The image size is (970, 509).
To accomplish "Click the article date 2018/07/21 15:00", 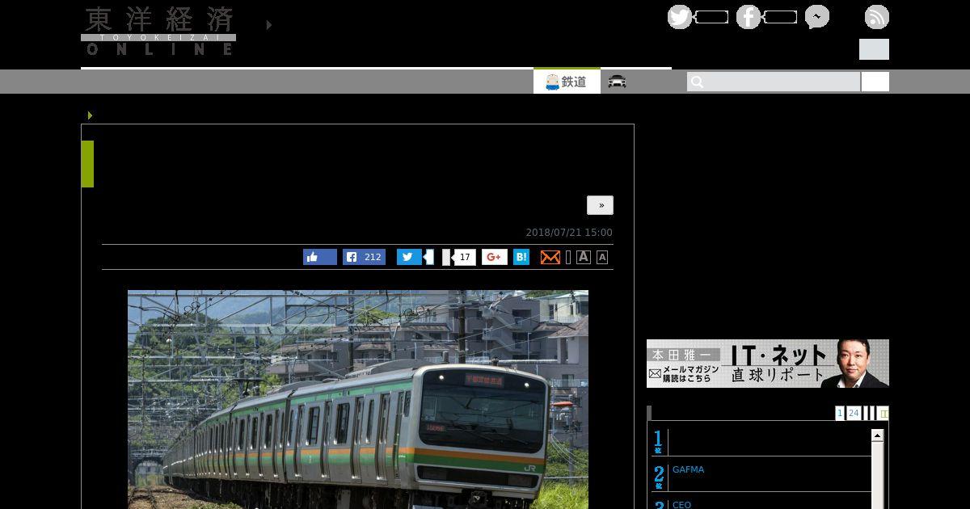I will pyautogui.click(x=569, y=233).
